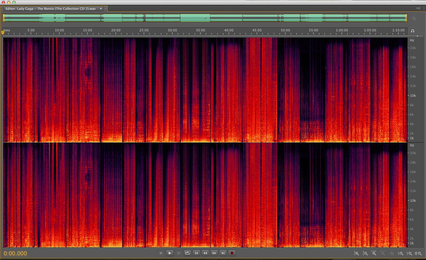The image size is (426, 260).
Task: Zoom out full on all axes icon
Action: (x=392, y=253)
